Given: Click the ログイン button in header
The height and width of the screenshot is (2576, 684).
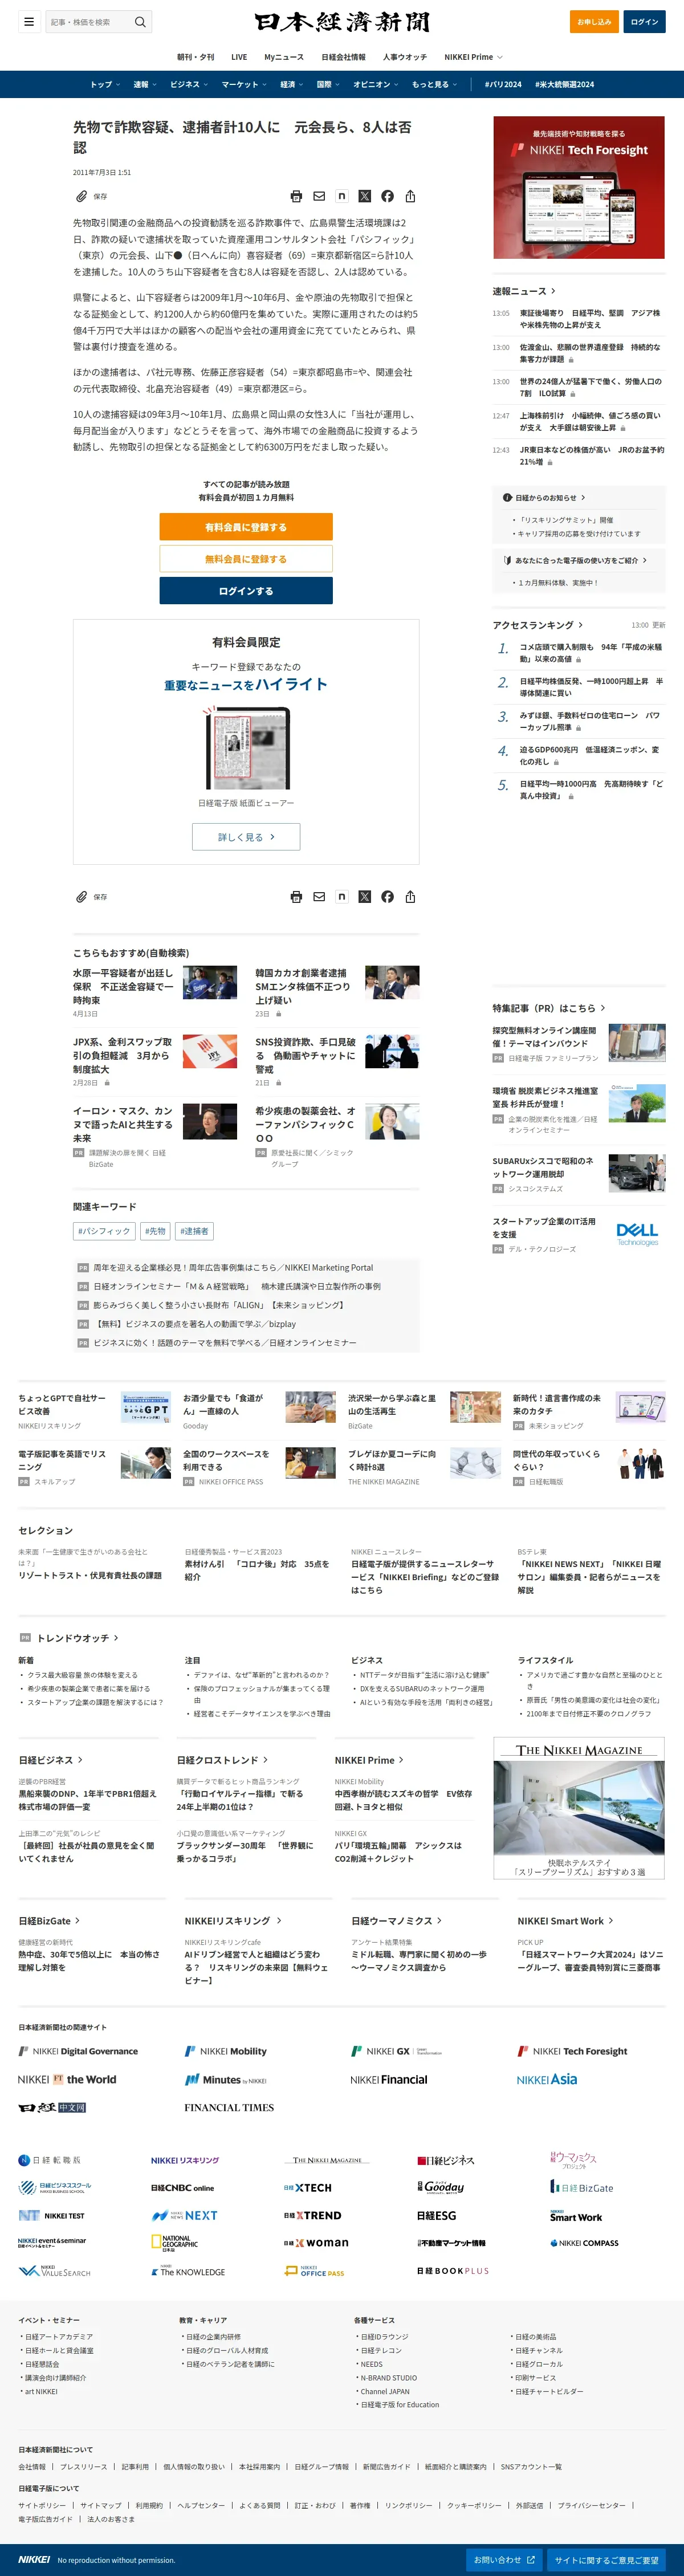Looking at the screenshot, I should click(x=644, y=21).
